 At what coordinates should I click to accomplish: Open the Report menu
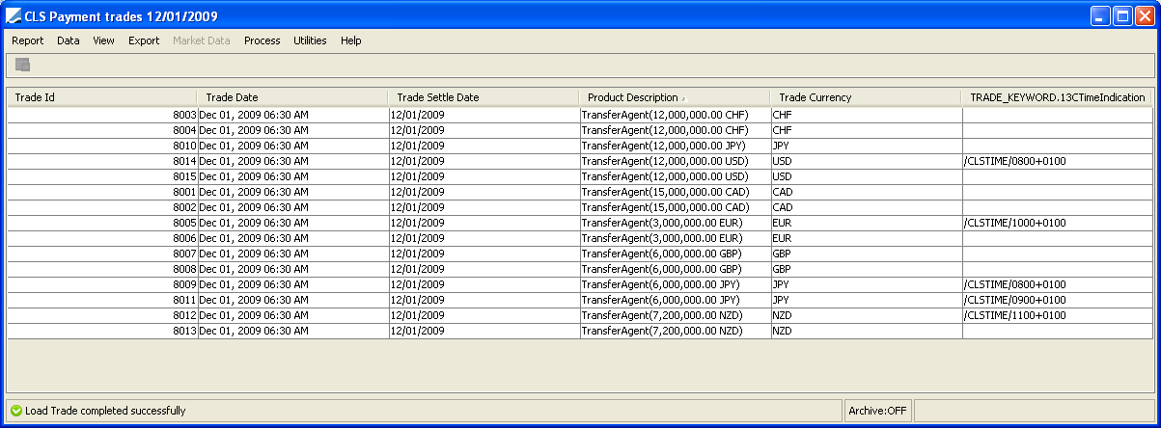coord(27,40)
